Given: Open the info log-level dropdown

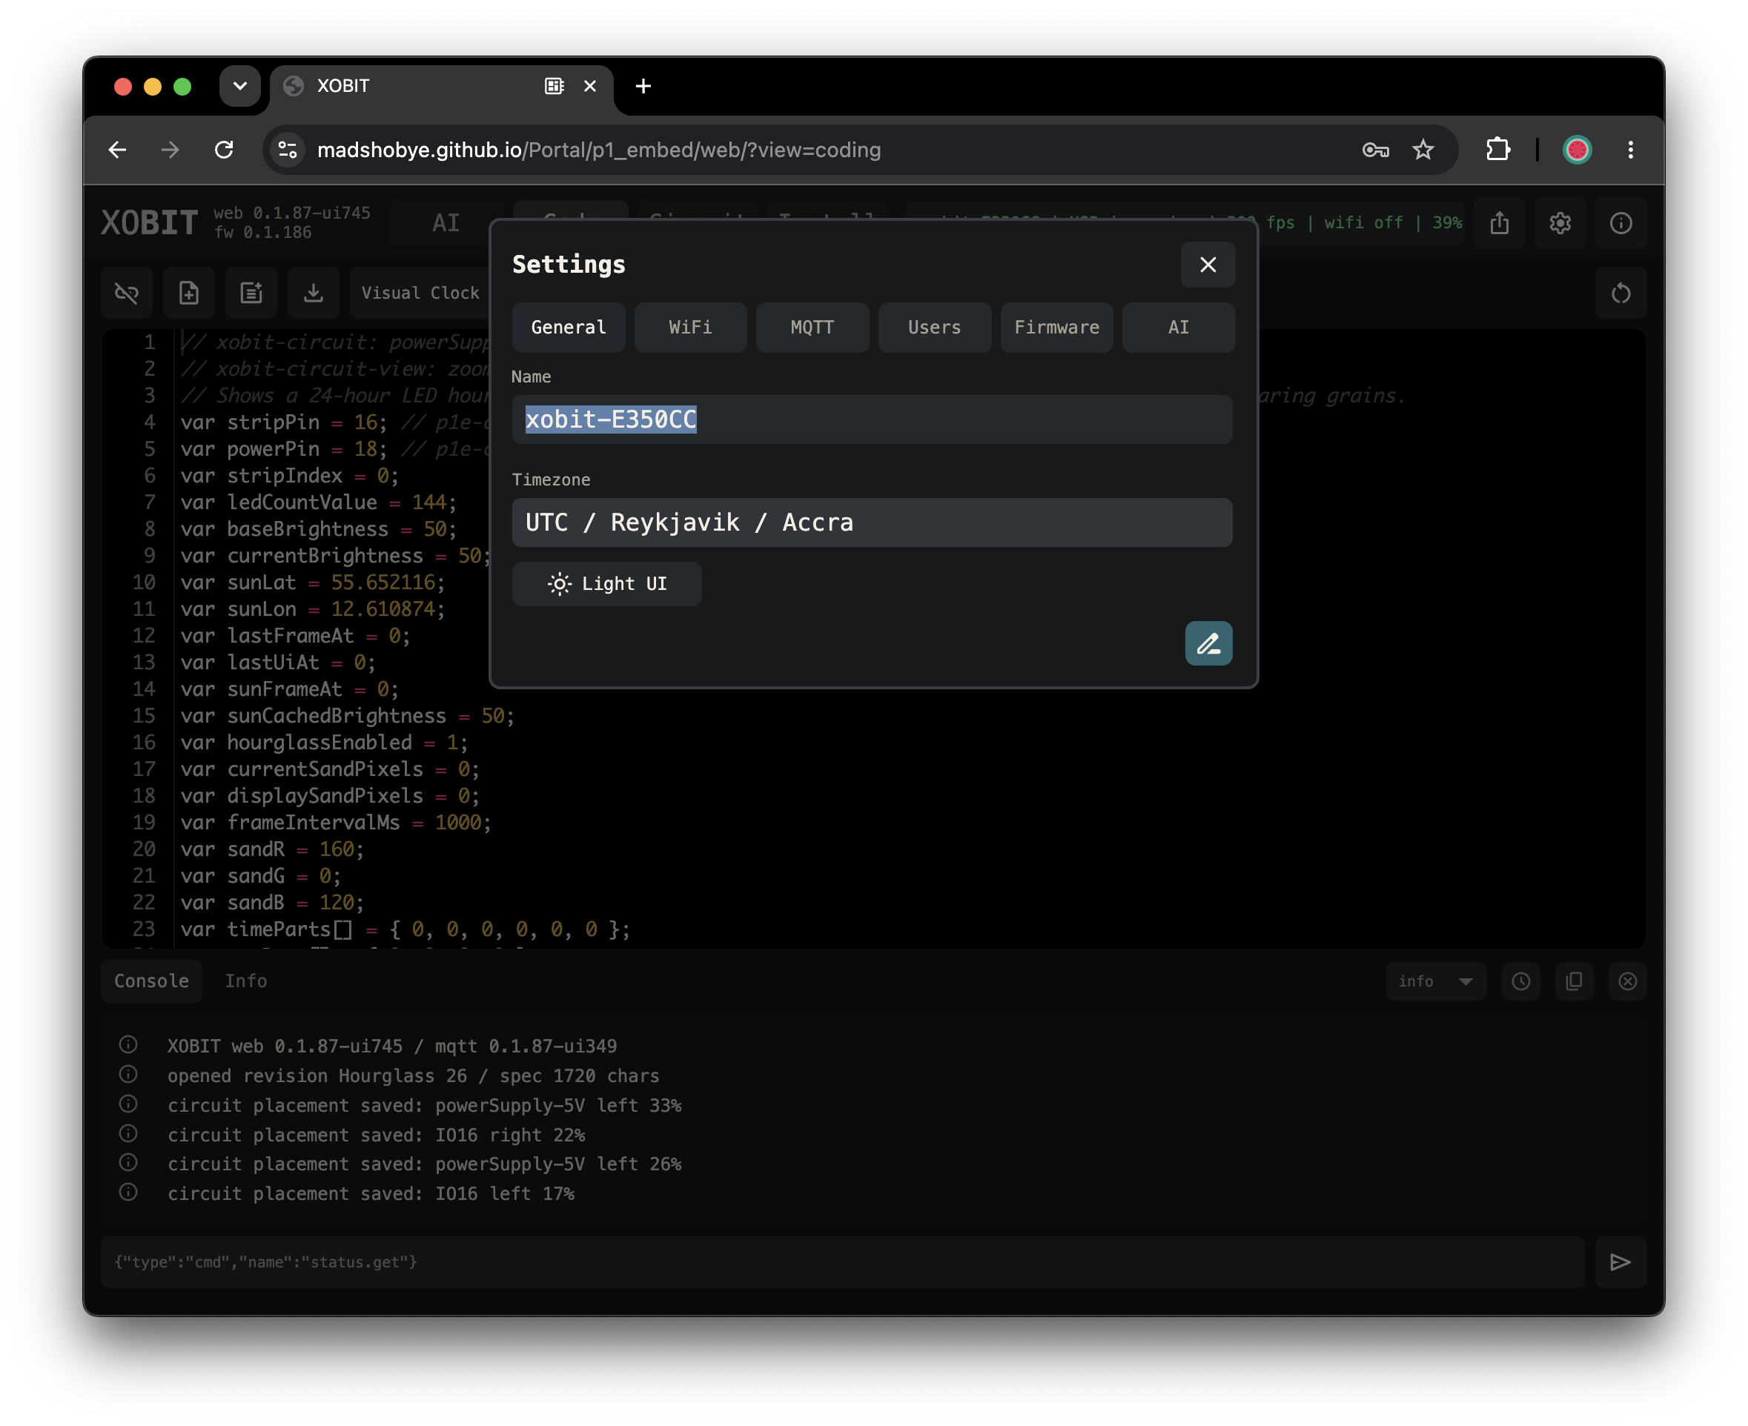Looking at the screenshot, I should pos(1436,981).
